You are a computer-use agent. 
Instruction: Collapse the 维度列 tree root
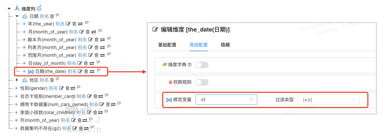click(9, 9)
